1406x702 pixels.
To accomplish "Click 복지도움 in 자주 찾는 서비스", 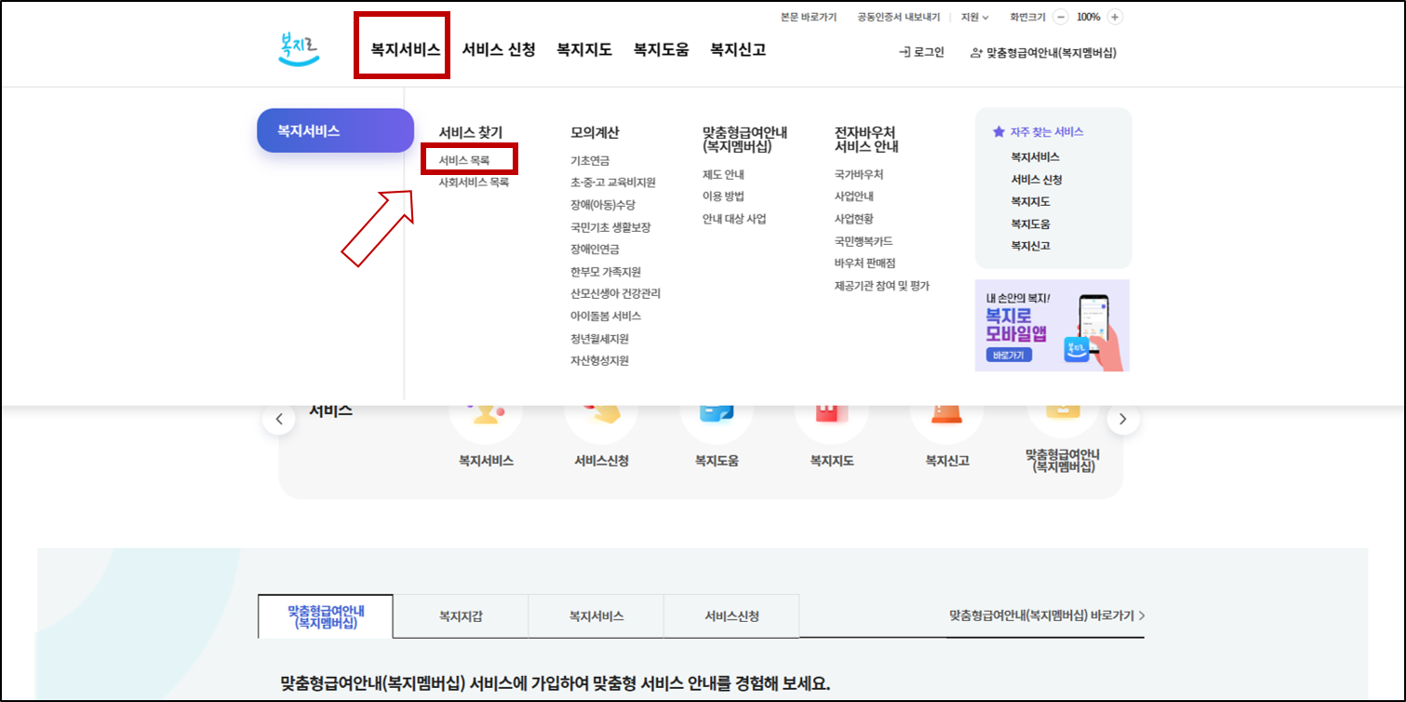I will (x=1031, y=224).
